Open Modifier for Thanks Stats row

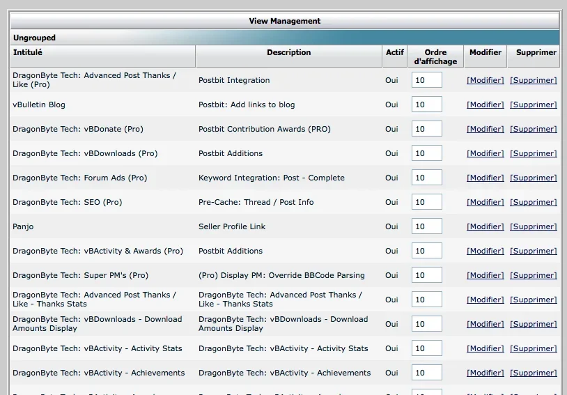click(485, 300)
